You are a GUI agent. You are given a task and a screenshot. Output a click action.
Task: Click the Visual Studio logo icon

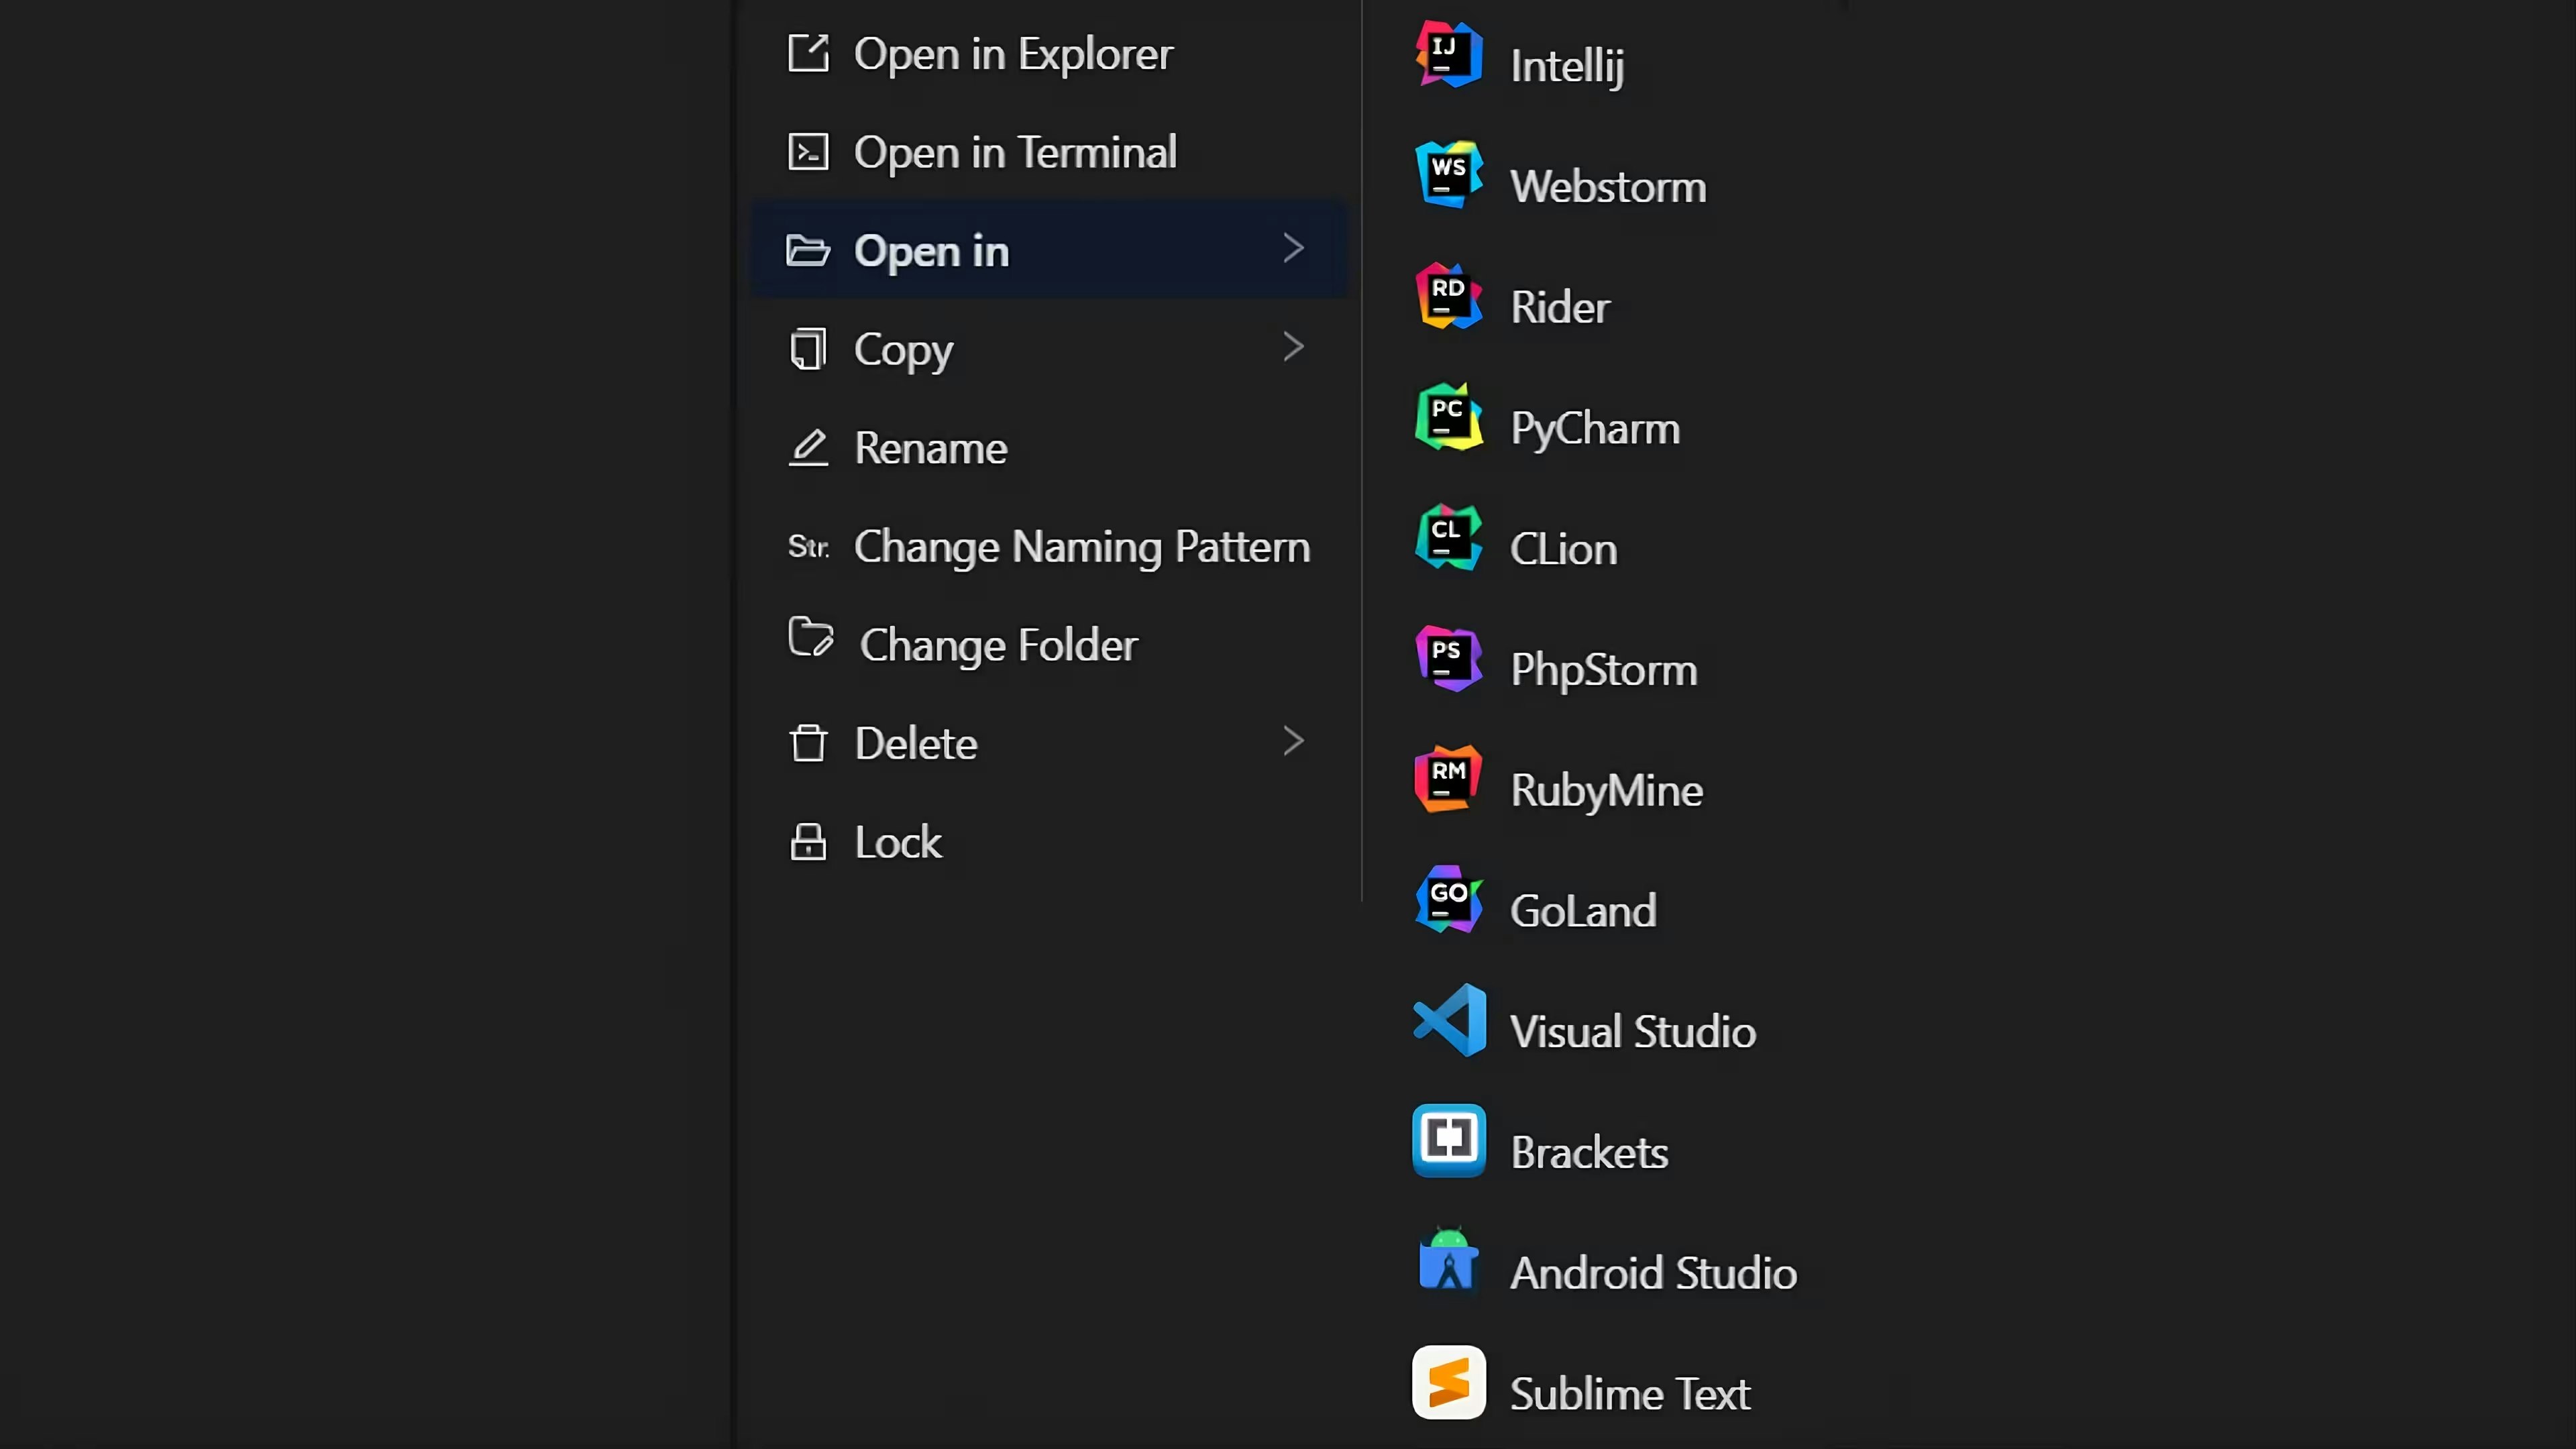pyautogui.click(x=1449, y=1020)
